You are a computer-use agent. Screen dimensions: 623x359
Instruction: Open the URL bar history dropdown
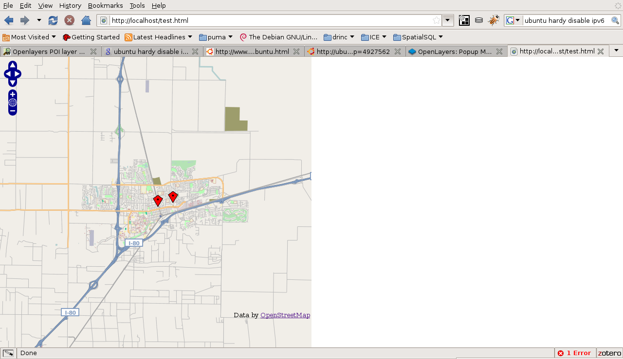coord(448,20)
